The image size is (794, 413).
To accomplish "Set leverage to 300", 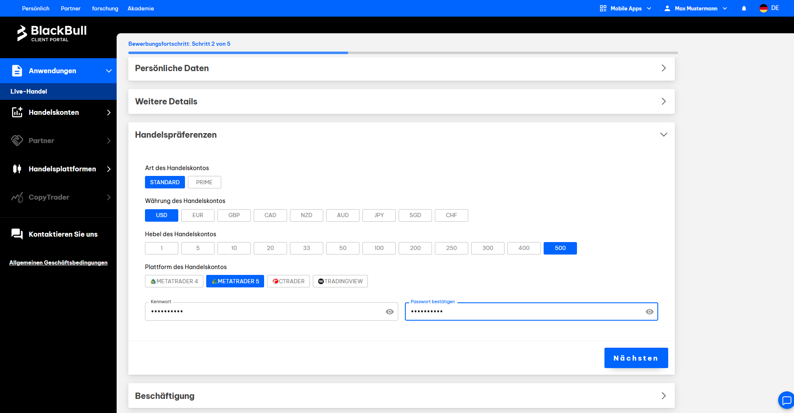I will [488, 248].
